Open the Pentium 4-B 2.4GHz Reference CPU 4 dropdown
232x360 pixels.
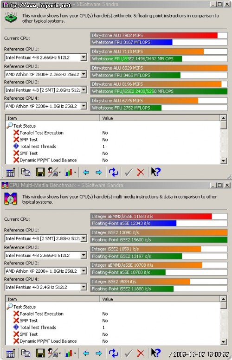(84, 287)
